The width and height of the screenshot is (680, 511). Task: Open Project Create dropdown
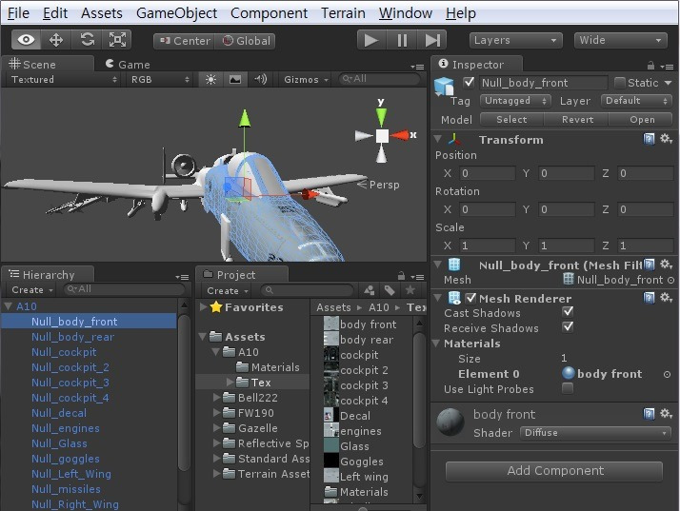point(228,290)
